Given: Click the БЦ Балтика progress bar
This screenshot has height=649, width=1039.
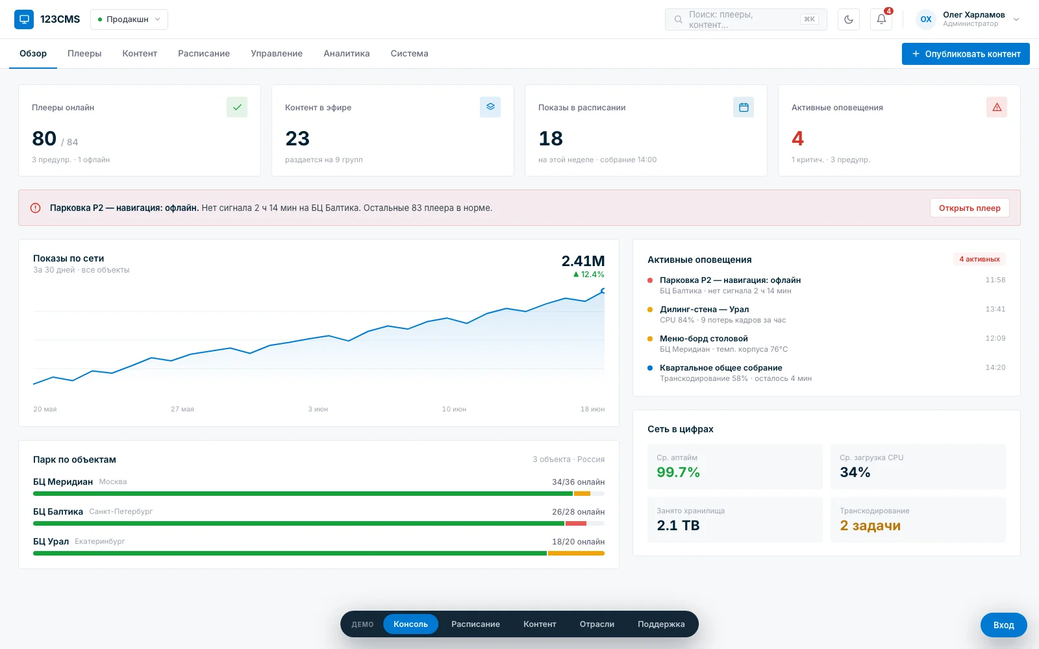Looking at the screenshot, I should coord(319,524).
